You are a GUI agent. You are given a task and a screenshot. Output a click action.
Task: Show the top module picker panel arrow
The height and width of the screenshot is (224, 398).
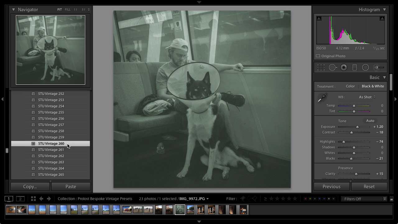[199, 2]
